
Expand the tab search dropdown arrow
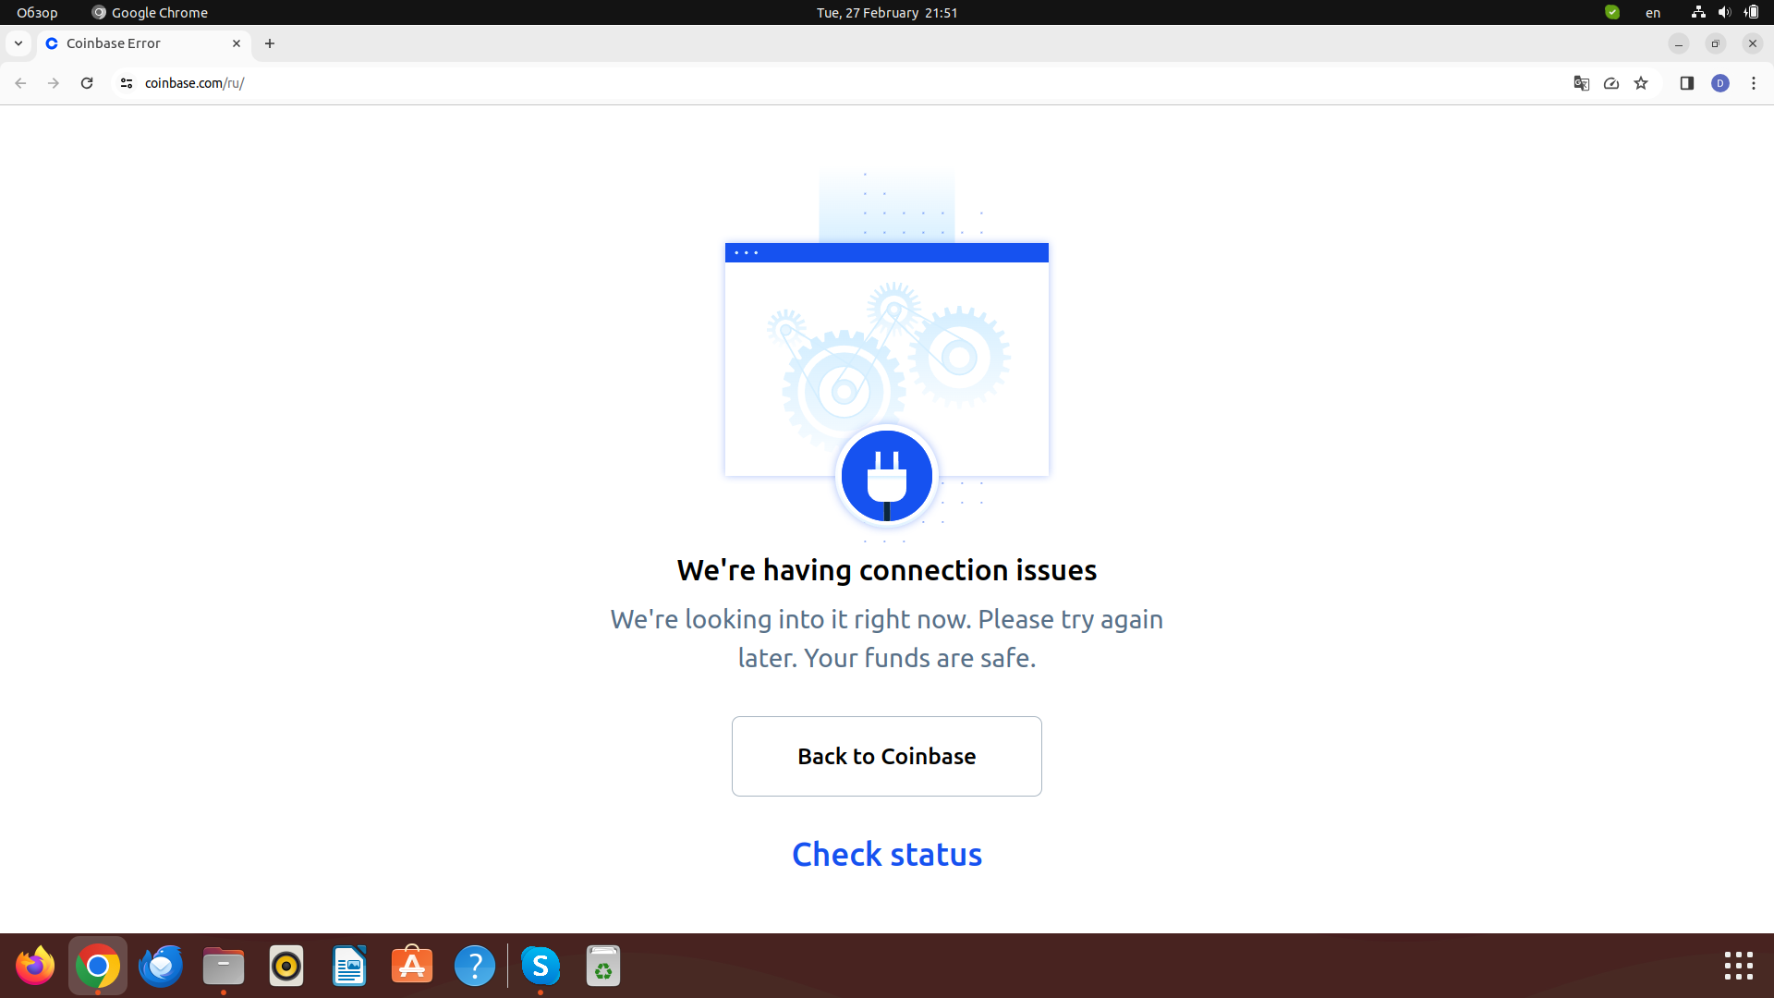pos(18,43)
